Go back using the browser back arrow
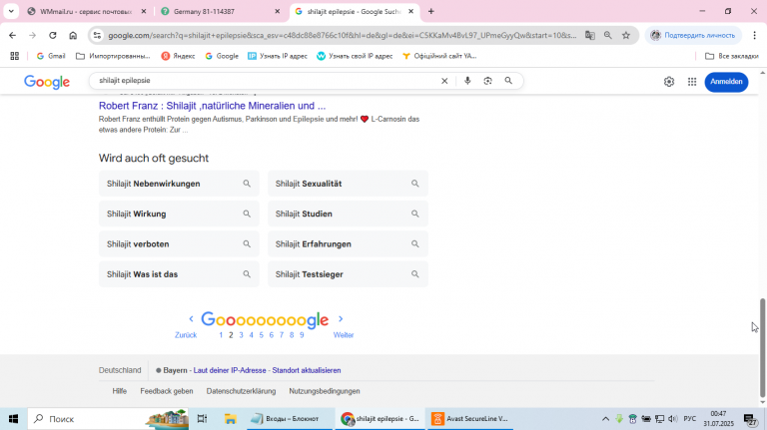The width and height of the screenshot is (767, 430). (x=13, y=35)
